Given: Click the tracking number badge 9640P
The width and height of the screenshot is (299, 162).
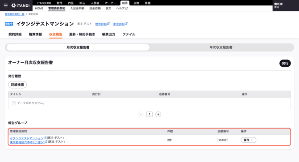Looking at the screenshot, I should coord(222,140).
